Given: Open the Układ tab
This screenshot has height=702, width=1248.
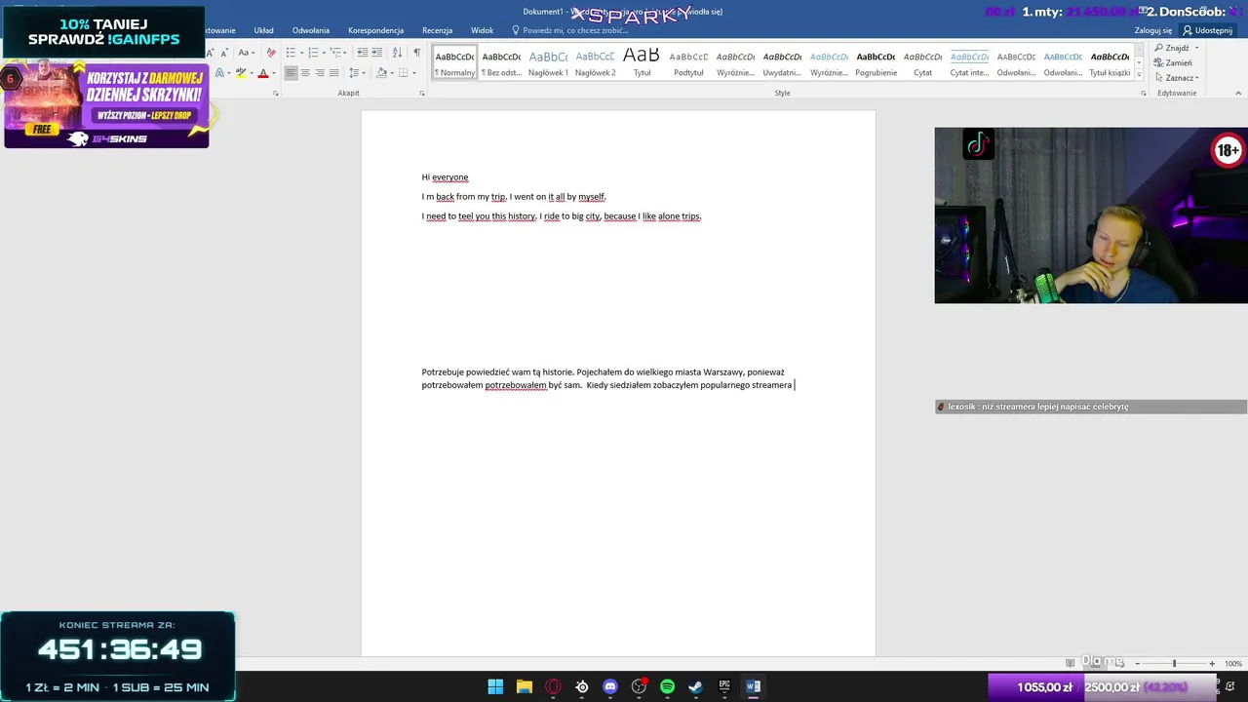Looking at the screenshot, I should (x=263, y=30).
